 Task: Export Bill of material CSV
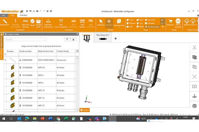point(178,23)
